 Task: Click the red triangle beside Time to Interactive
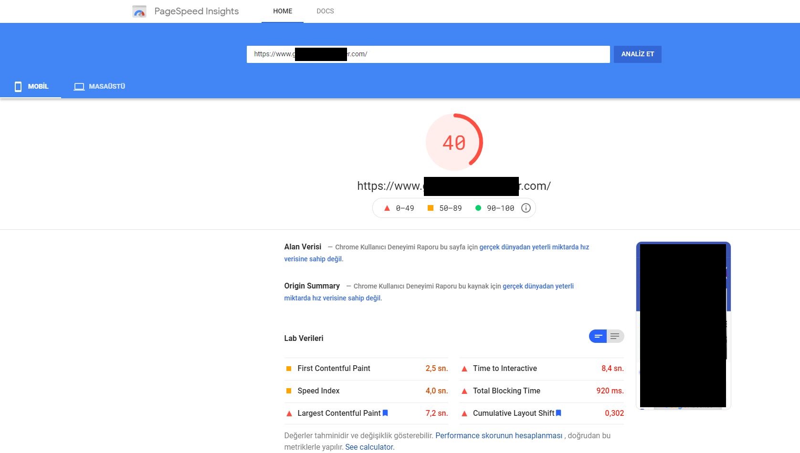[464, 369]
